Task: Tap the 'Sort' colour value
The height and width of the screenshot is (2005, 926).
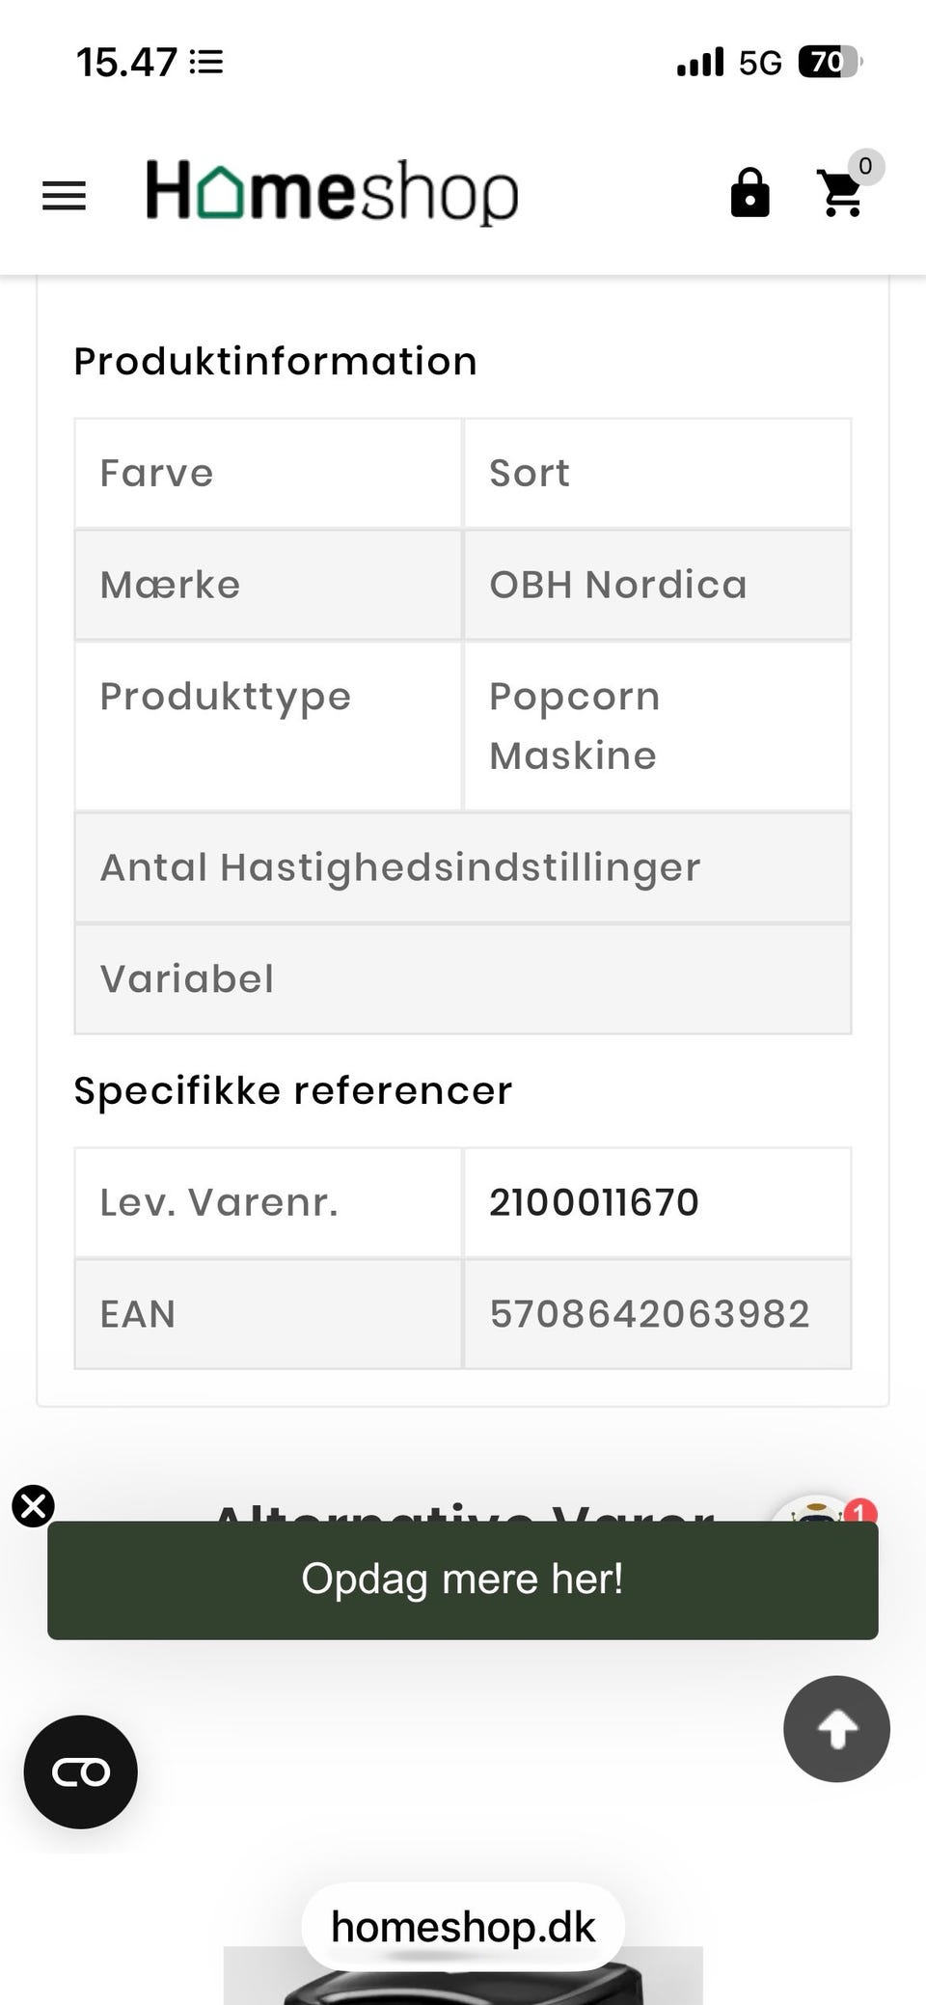Action: point(530,473)
